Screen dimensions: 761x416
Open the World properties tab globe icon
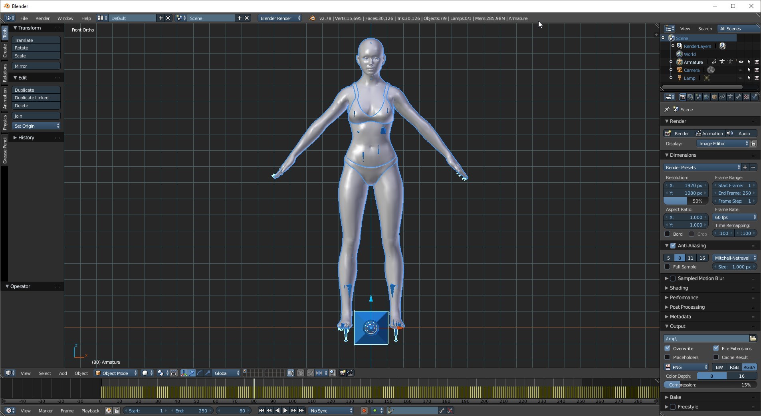(706, 97)
